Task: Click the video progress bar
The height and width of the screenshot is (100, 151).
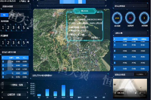Action: (x=130, y=96)
